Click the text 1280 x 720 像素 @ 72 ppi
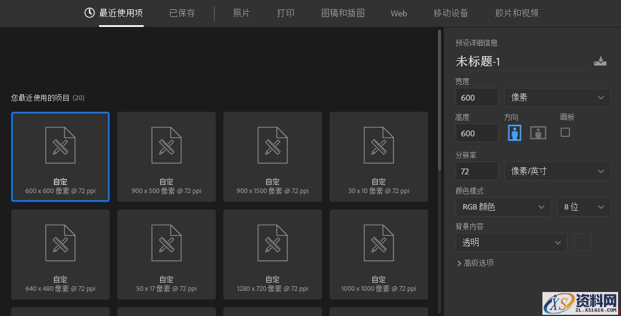 tap(273, 289)
